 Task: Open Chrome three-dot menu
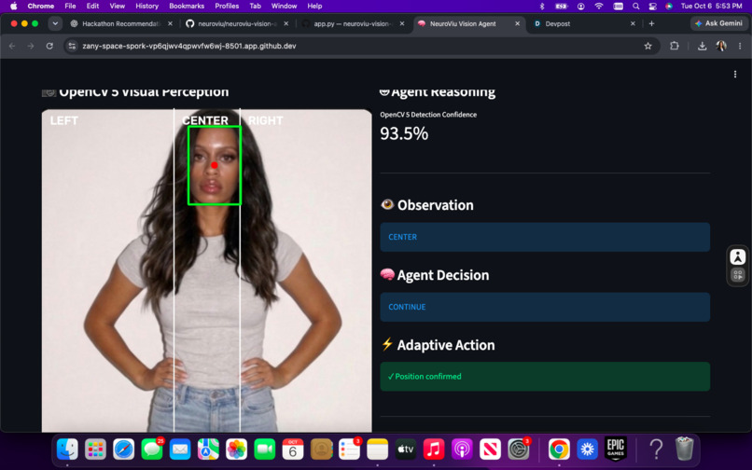(740, 46)
